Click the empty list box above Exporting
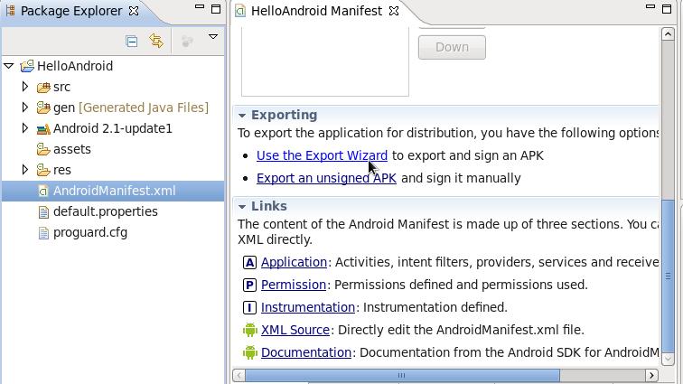 [325, 61]
